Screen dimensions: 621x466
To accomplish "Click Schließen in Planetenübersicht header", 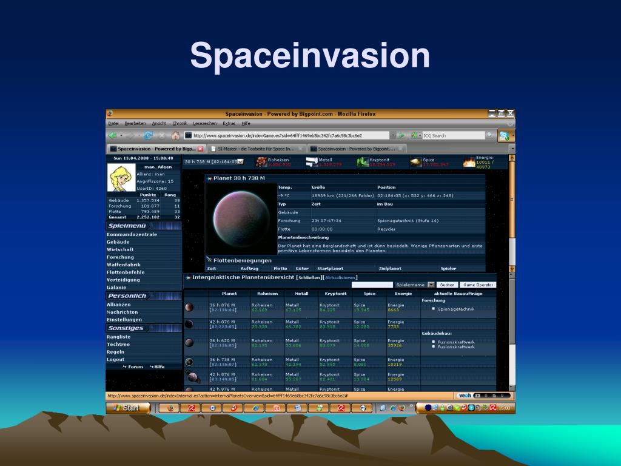I will coord(309,278).
